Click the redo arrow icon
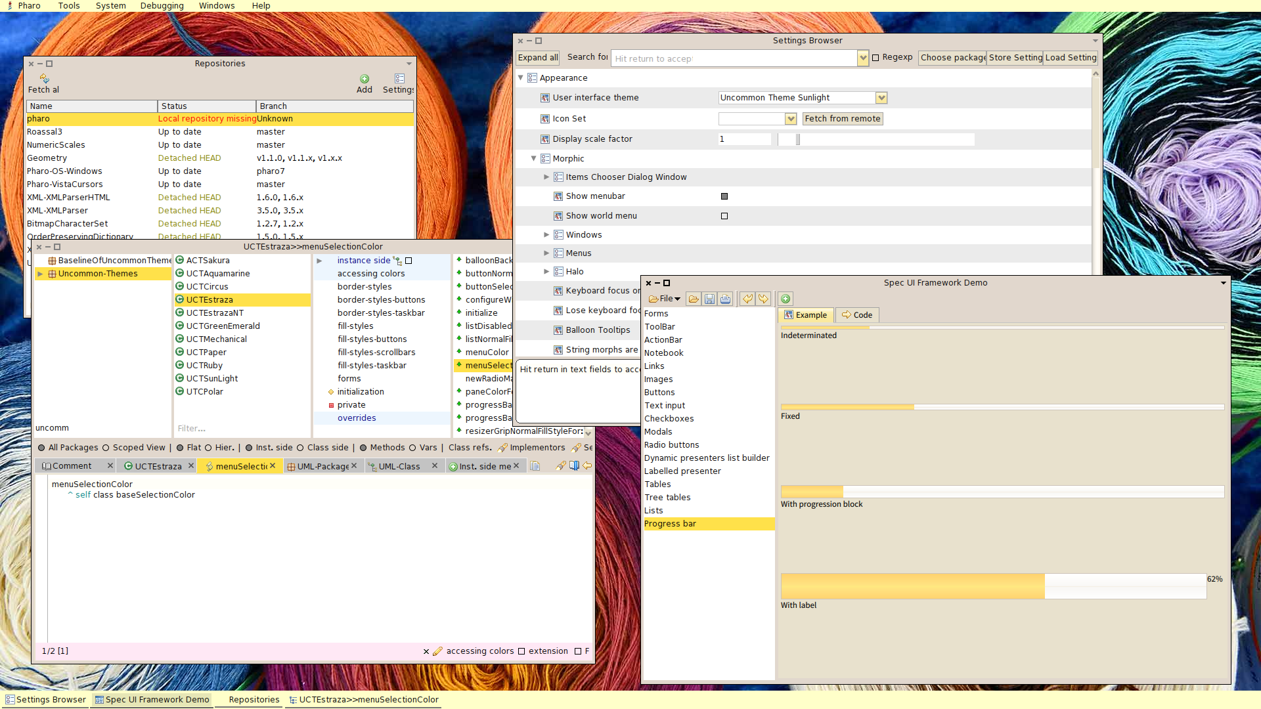Viewport: 1261px width, 709px height. [763, 299]
